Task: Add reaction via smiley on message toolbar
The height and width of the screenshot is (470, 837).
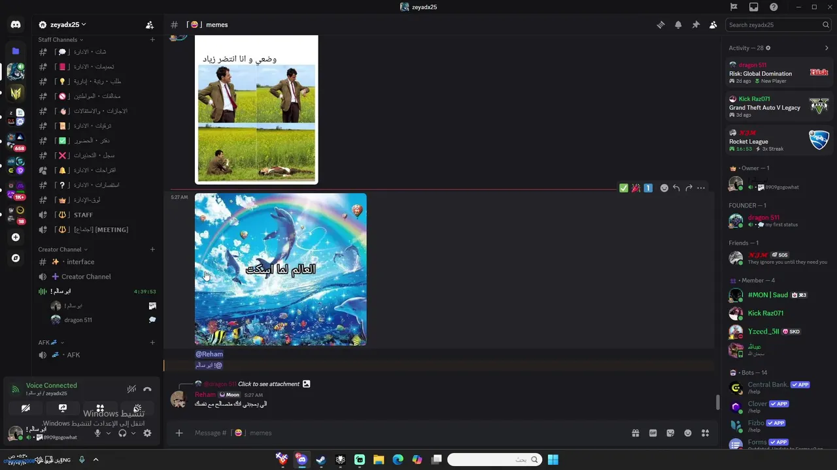Action: point(664,188)
